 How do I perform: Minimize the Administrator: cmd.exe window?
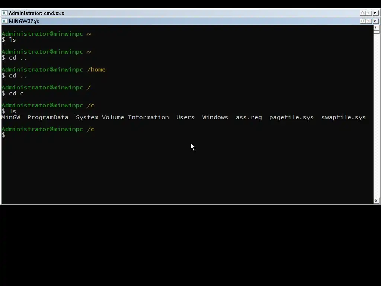tap(362, 13)
